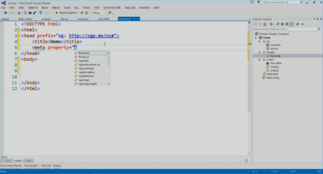The image size is (323, 174).
Task: Select Web.config in Solution Explorer tree
Action: tap(273, 78)
